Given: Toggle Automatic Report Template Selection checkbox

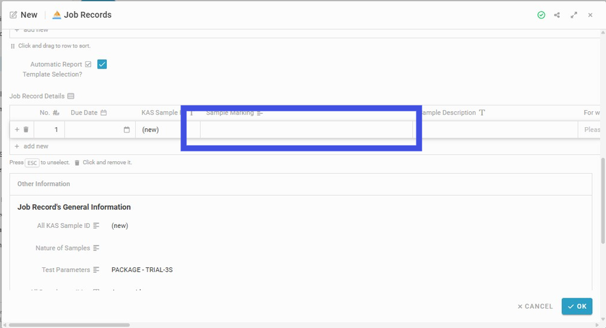Looking at the screenshot, I should 102,64.
